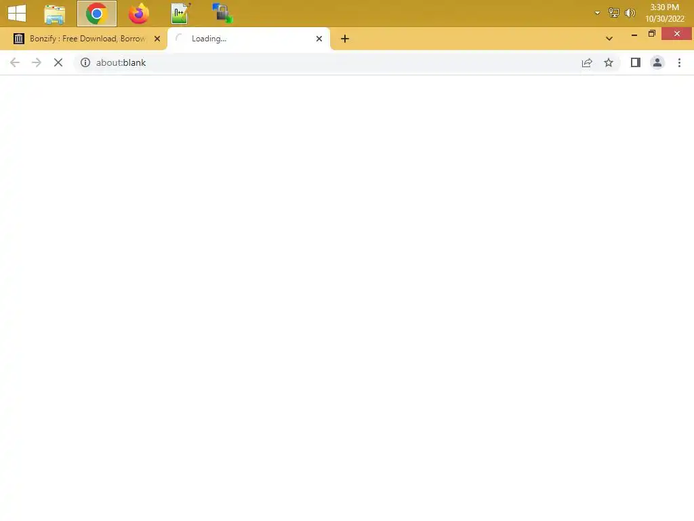The height and width of the screenshot is (521, 694).
Task: Toggle the Chrome side panel
Action: click(636, 62)
